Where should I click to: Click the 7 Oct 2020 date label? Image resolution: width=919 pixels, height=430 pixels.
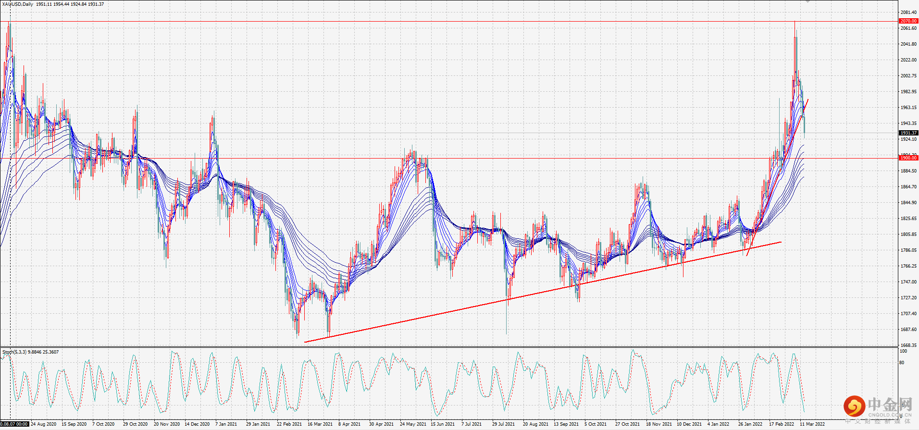click(x=103, y=424)
